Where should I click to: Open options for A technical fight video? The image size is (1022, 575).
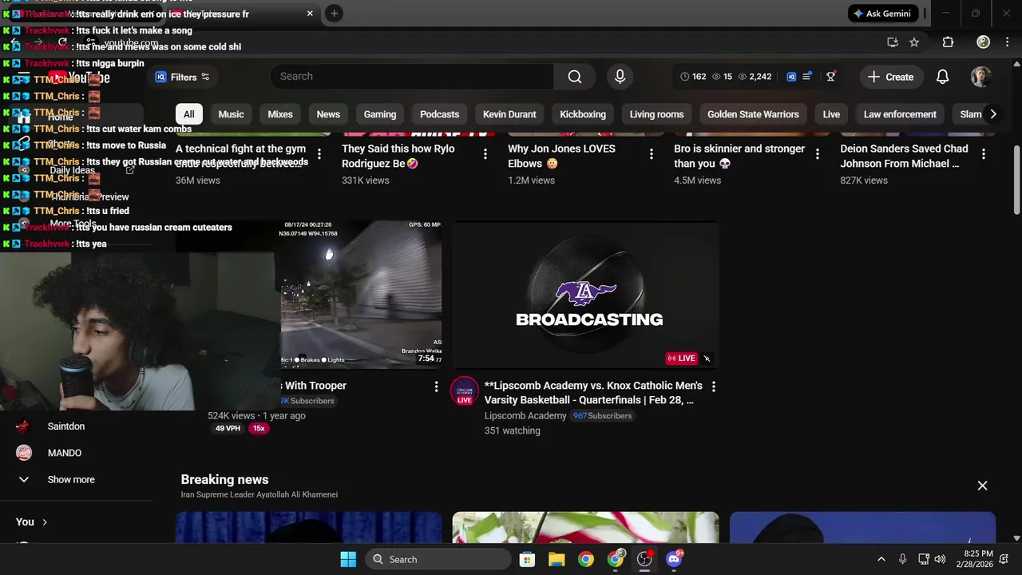coord(319,154)
